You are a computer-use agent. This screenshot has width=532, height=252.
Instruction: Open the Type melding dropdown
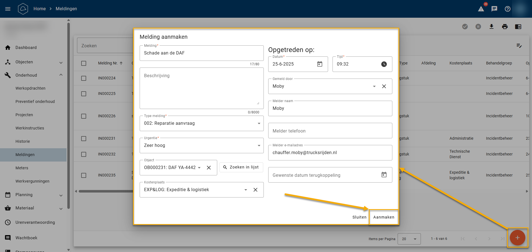(x=259, y=123)
